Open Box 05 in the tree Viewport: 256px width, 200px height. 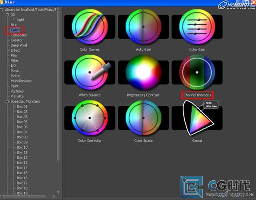click(x=22, y=122)
